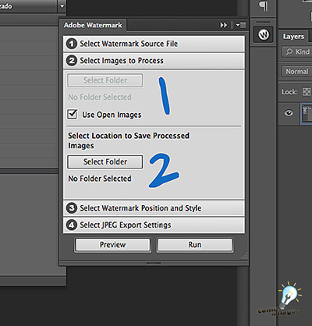
Task: Click the step 3 number badge
Action: 72,208
